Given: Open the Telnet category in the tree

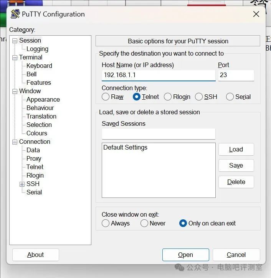Looking at the screenshot, I should point(35,167).
